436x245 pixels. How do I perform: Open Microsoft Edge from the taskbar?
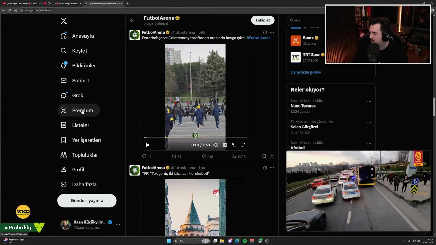click(237, 241)
